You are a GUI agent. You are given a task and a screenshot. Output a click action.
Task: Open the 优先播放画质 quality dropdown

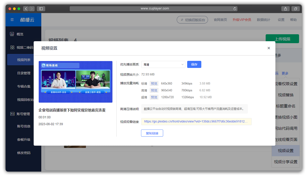163,64
